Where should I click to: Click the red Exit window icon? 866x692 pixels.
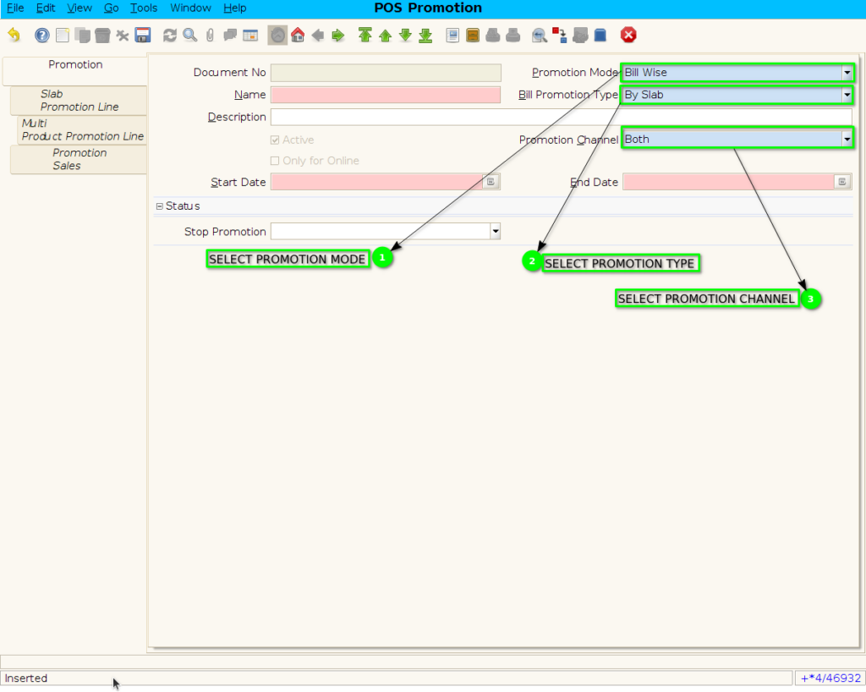click(628, 36)
